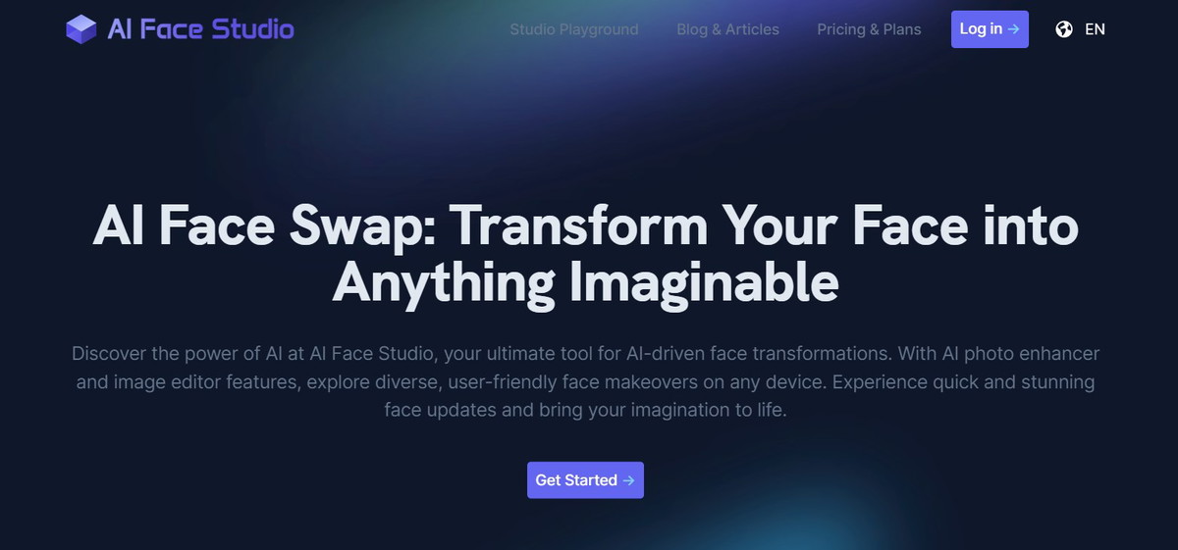Click the 'Anything Imaginable' headline line

585,283
